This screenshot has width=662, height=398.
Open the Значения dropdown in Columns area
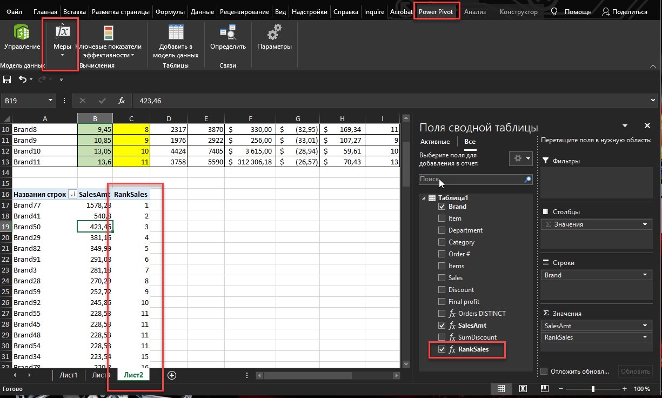tap(645, 224)
